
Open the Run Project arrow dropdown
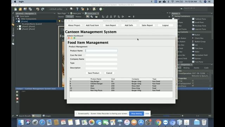tap(90, 9)
